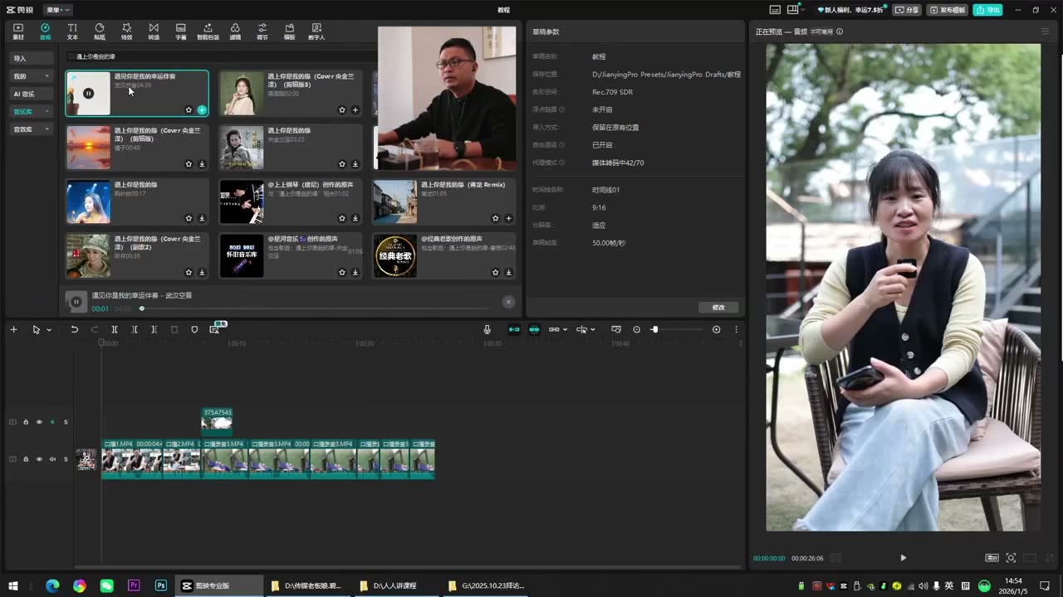The height and width of the screenshot is (597, 1063).
Task: Switch to the 字幕 captions tab
Action: point(181,32)
